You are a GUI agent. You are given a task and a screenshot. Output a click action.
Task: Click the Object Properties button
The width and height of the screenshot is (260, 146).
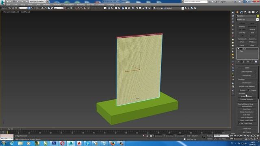point(247,72)
